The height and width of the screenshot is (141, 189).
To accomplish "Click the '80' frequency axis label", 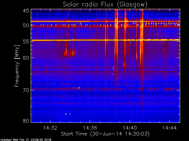I will point(26,121).
